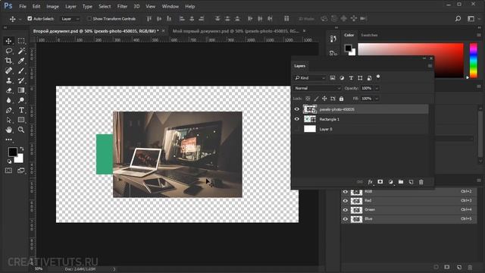Show the Layer 0 layer
The image size is (485, 273).
(297, 129)
